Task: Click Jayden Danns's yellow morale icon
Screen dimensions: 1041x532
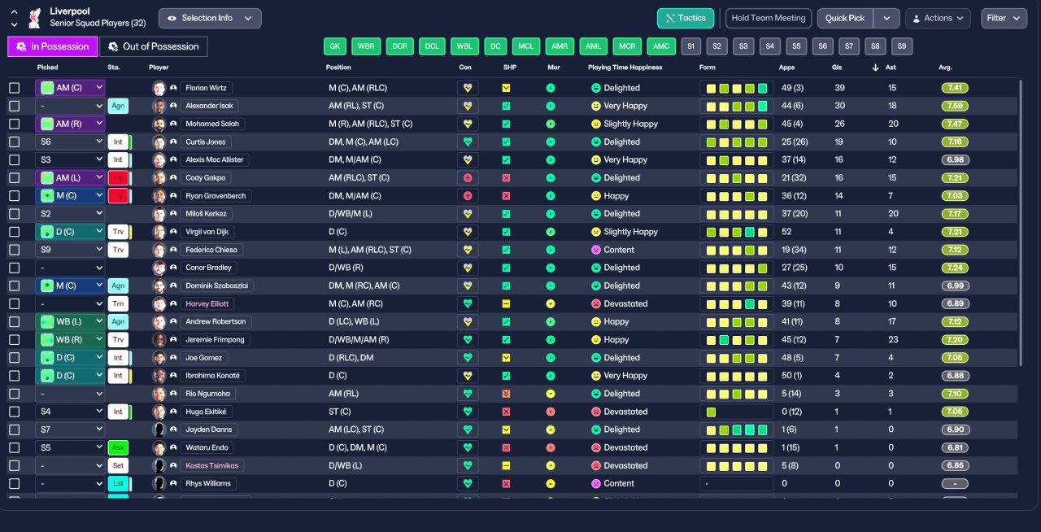Action: pos(551,430)
